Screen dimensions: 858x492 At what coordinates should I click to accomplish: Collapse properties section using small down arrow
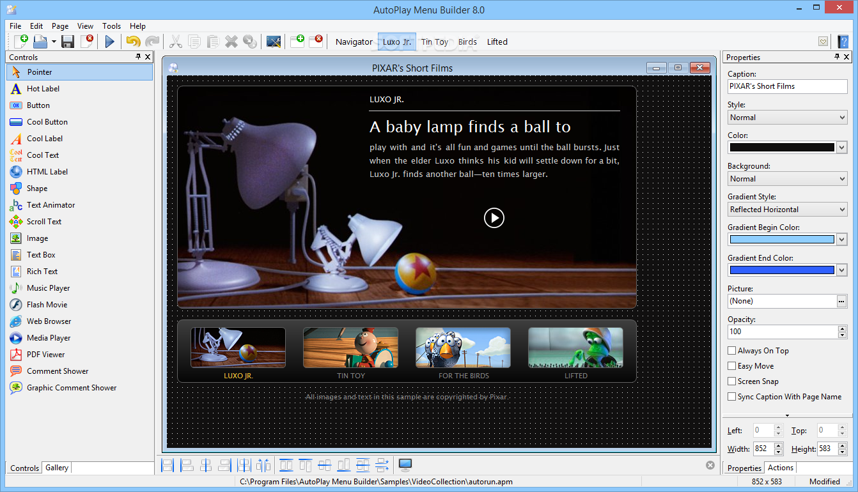point(788,415)
